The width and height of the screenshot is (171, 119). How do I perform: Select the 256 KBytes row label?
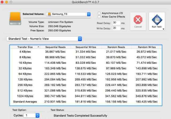[x=25, y=85]
